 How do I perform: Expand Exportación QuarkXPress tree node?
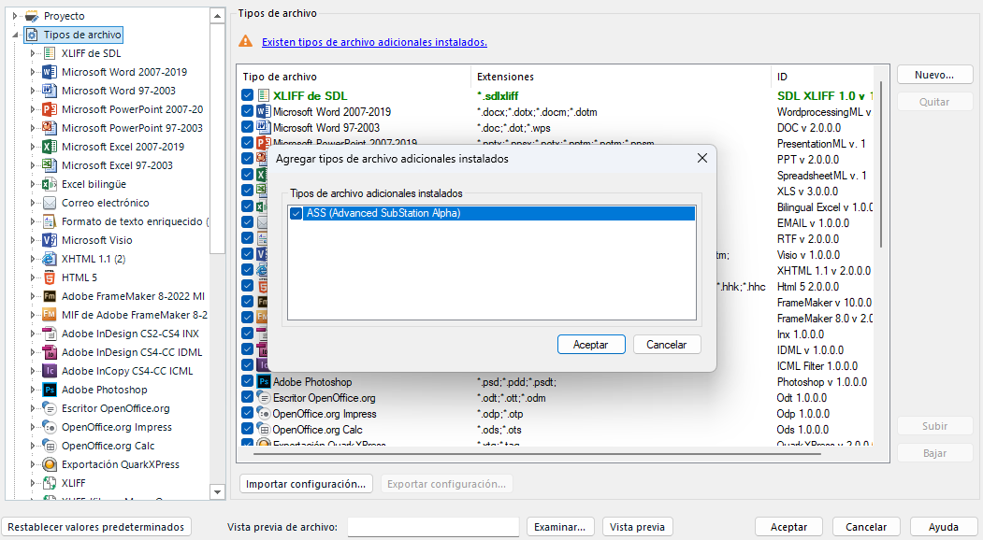pos(33,465)
